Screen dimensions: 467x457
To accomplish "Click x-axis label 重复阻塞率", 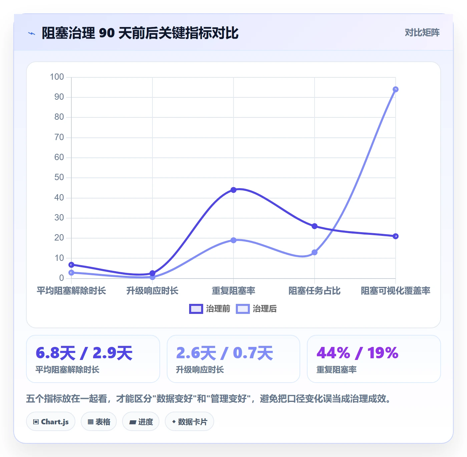I will [x=233, y=291].
